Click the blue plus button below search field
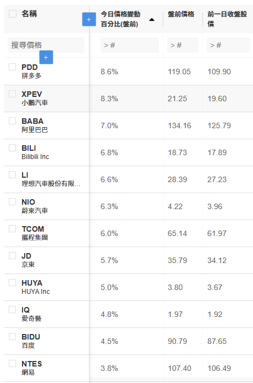 click(x=46, y=57)
